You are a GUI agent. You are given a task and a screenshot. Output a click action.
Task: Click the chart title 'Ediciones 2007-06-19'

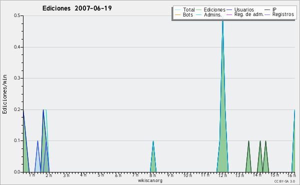(77, 8)
